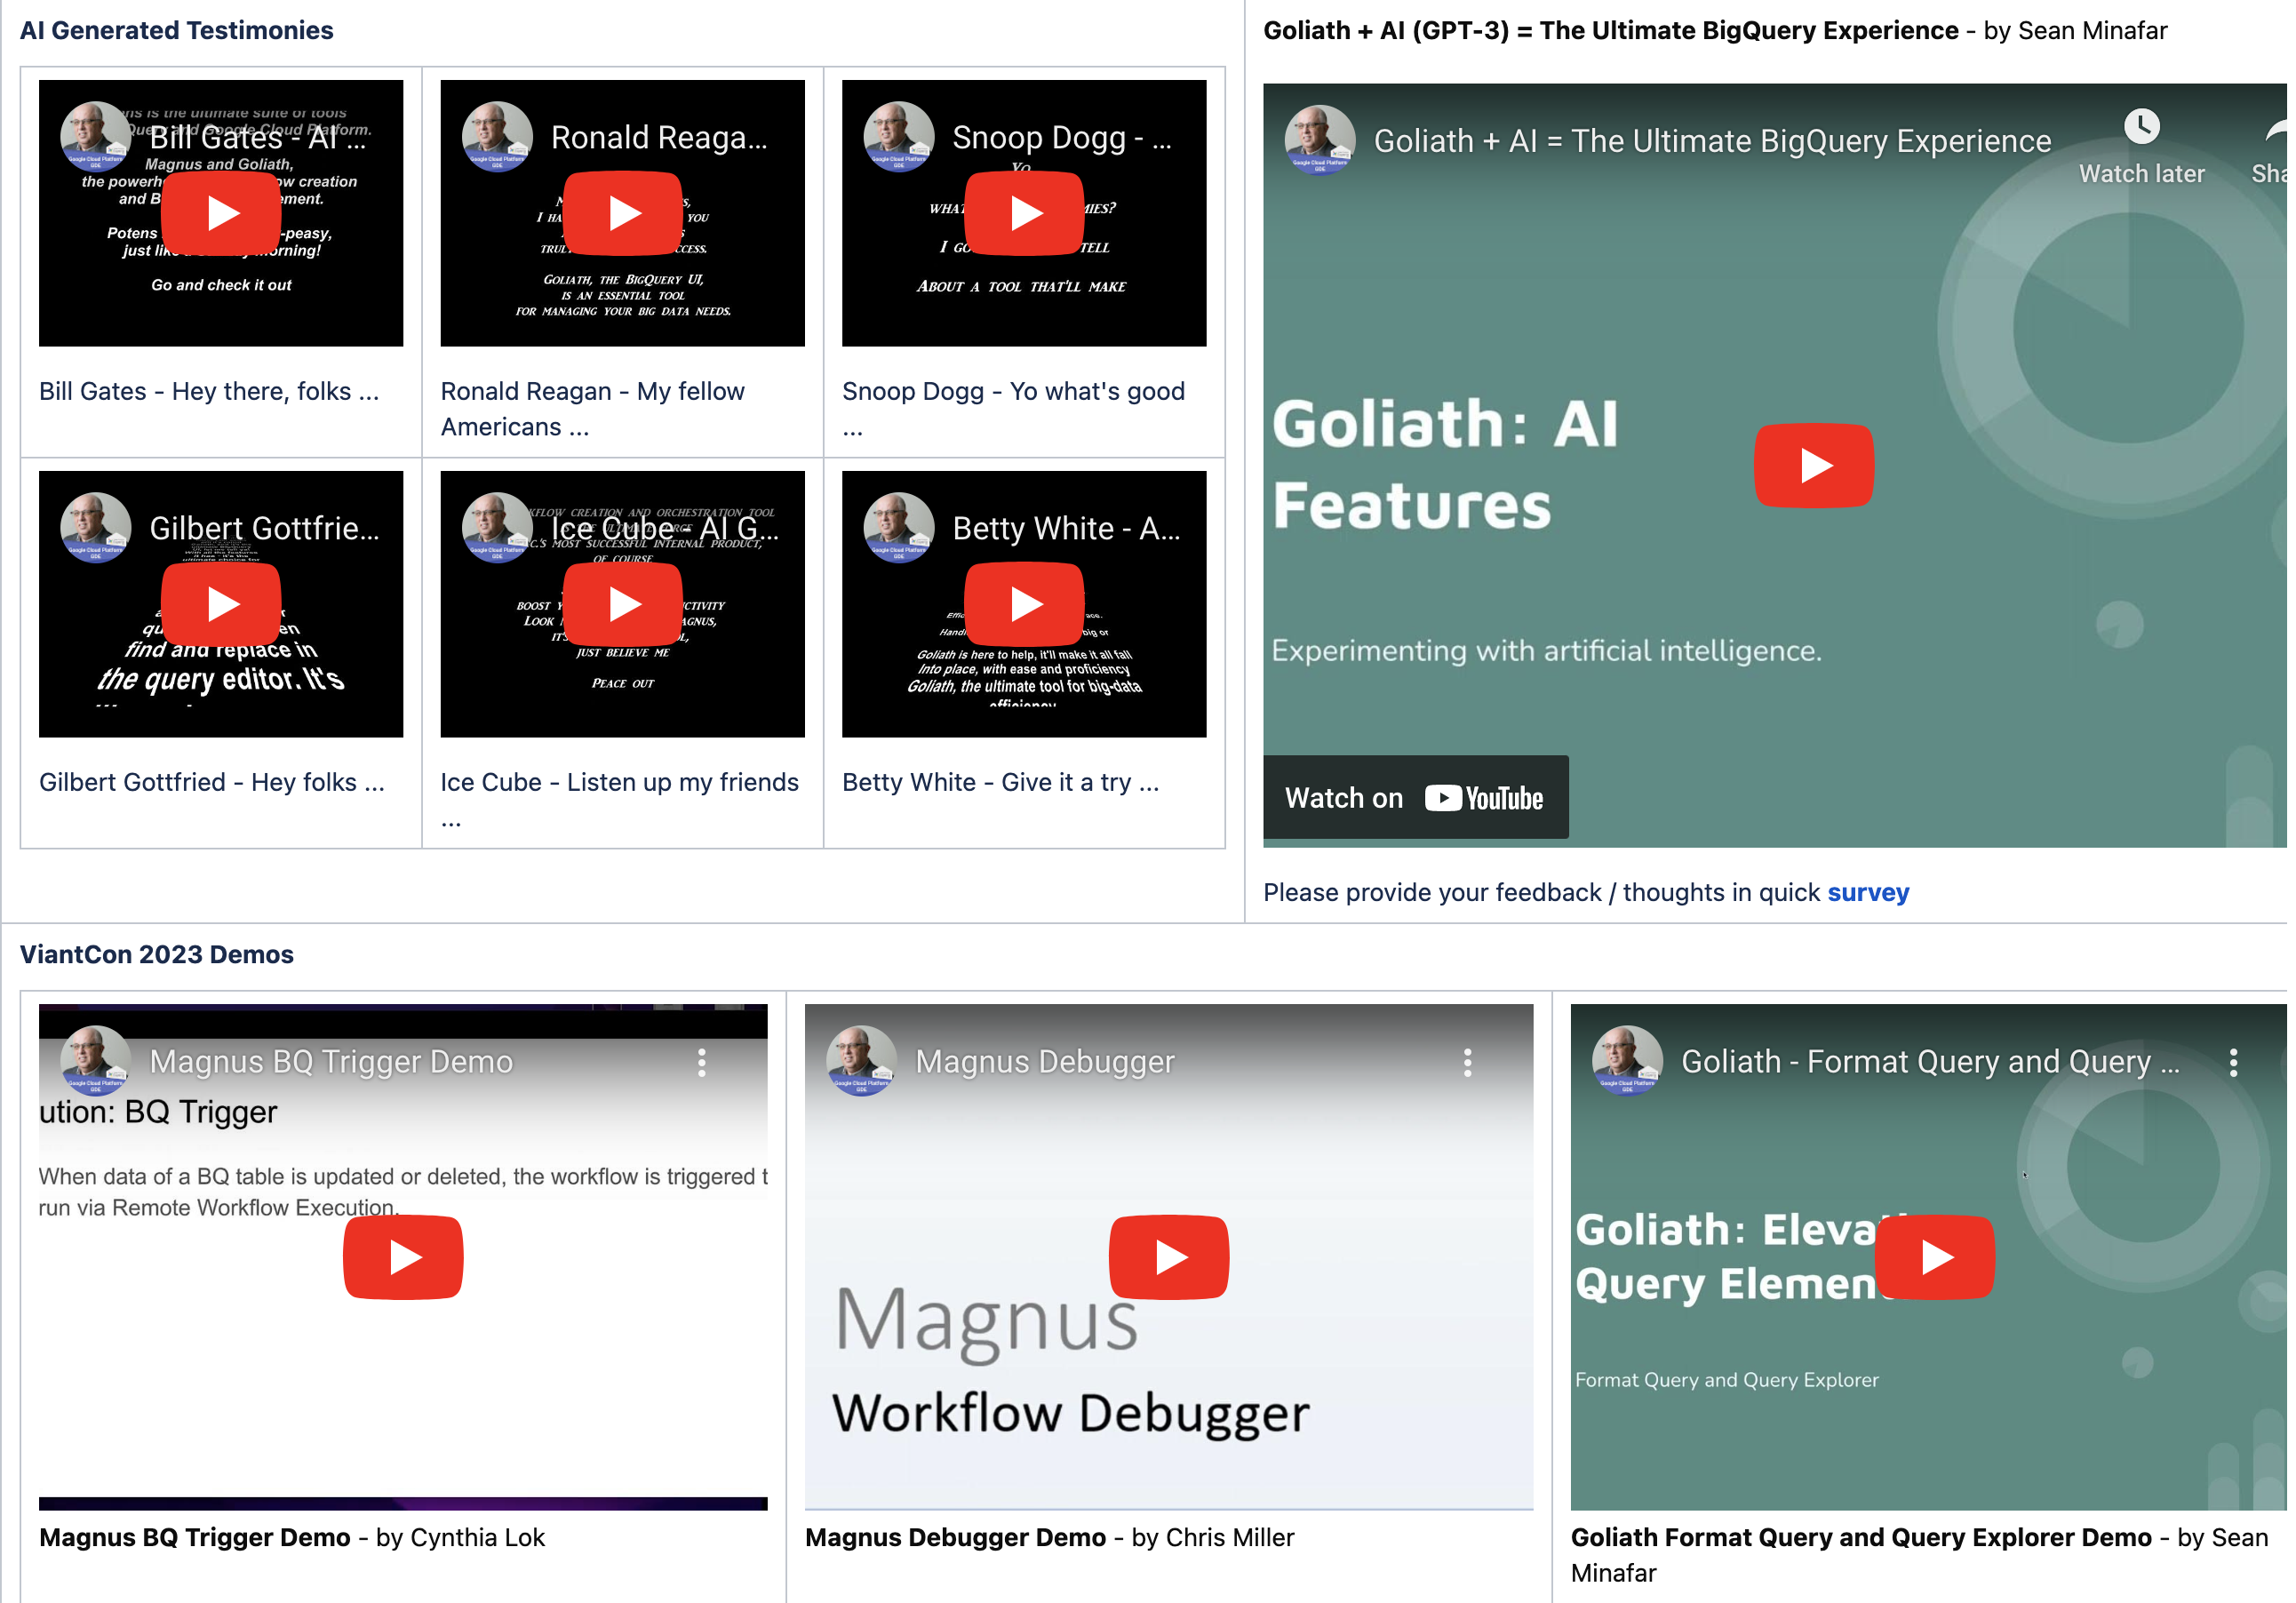Play the Betty White testimony video
The image size is (2296, 1603).
point(1024,604)
